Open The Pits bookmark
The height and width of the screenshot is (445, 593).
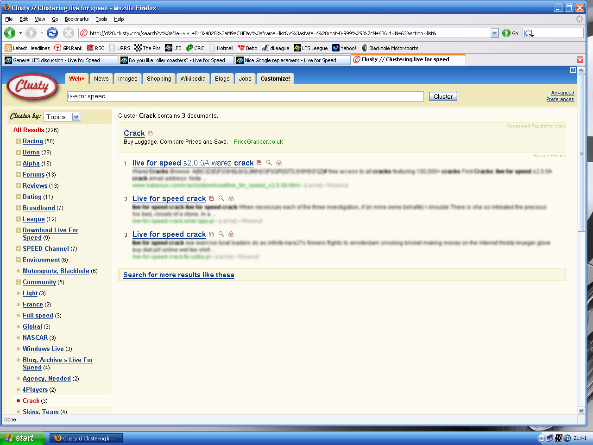(x=147, y=48)
